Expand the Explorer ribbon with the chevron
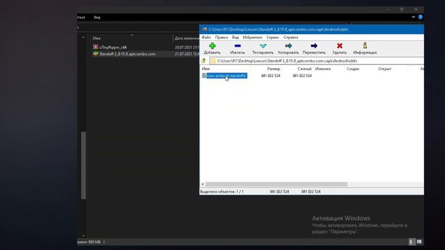 tap(413, 17)
